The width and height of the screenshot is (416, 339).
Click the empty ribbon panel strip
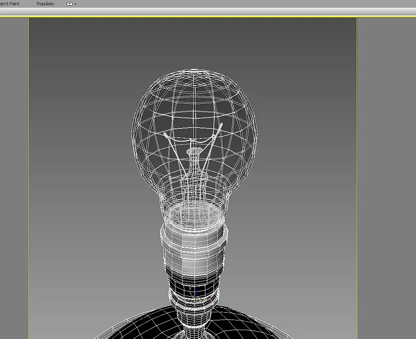202,12
